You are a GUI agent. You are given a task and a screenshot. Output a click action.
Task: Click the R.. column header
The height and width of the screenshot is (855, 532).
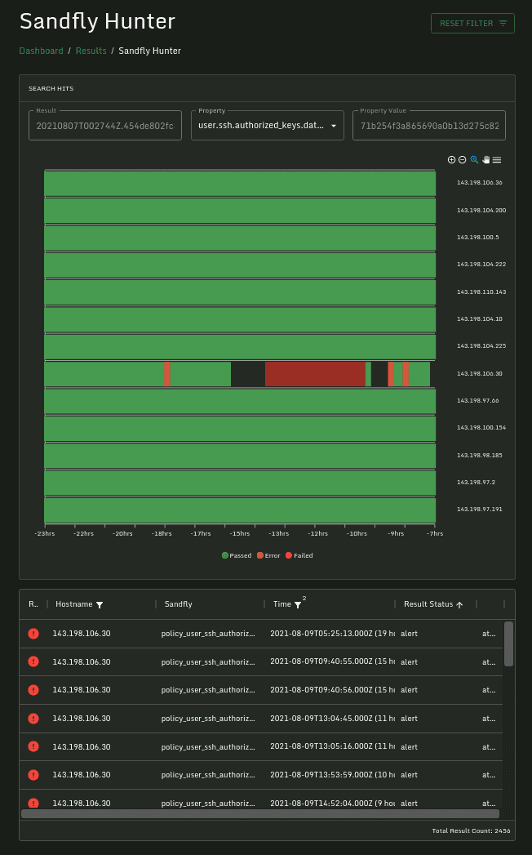(x=33, y=604)
